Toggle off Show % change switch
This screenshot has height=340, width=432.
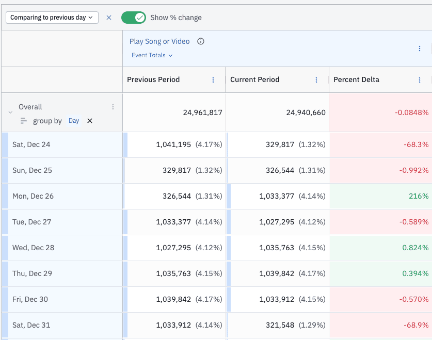point(134,18)
